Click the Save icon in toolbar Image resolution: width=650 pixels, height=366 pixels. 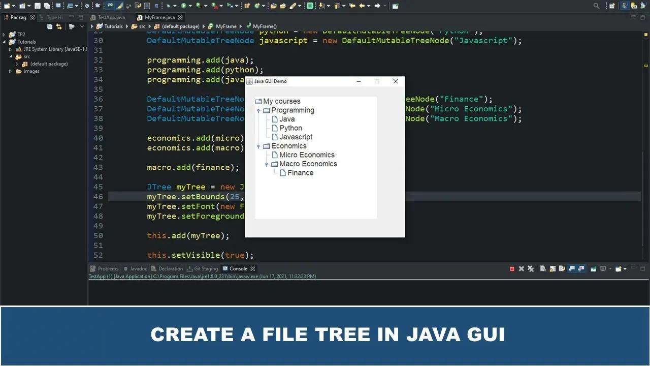tap(38, 6)
